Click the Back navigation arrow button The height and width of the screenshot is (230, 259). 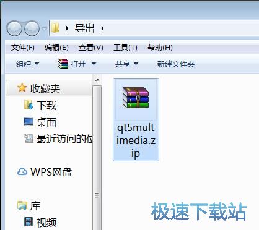pos(14,28)
